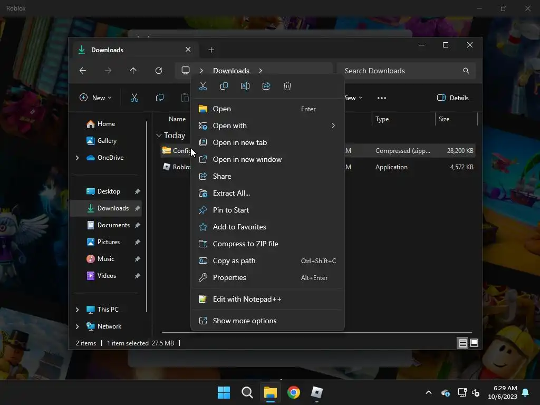Open taskbar Search
The width and height of the screenshot is (540, 405).
[247, 392]
